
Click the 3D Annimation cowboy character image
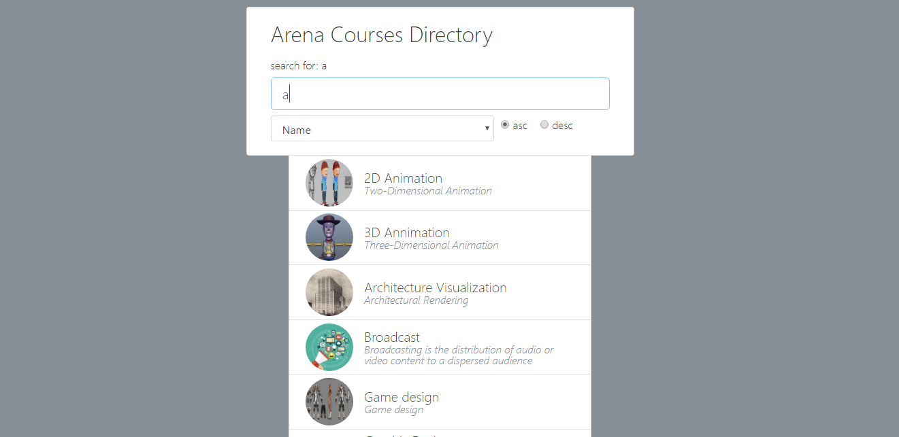point(329,237)
